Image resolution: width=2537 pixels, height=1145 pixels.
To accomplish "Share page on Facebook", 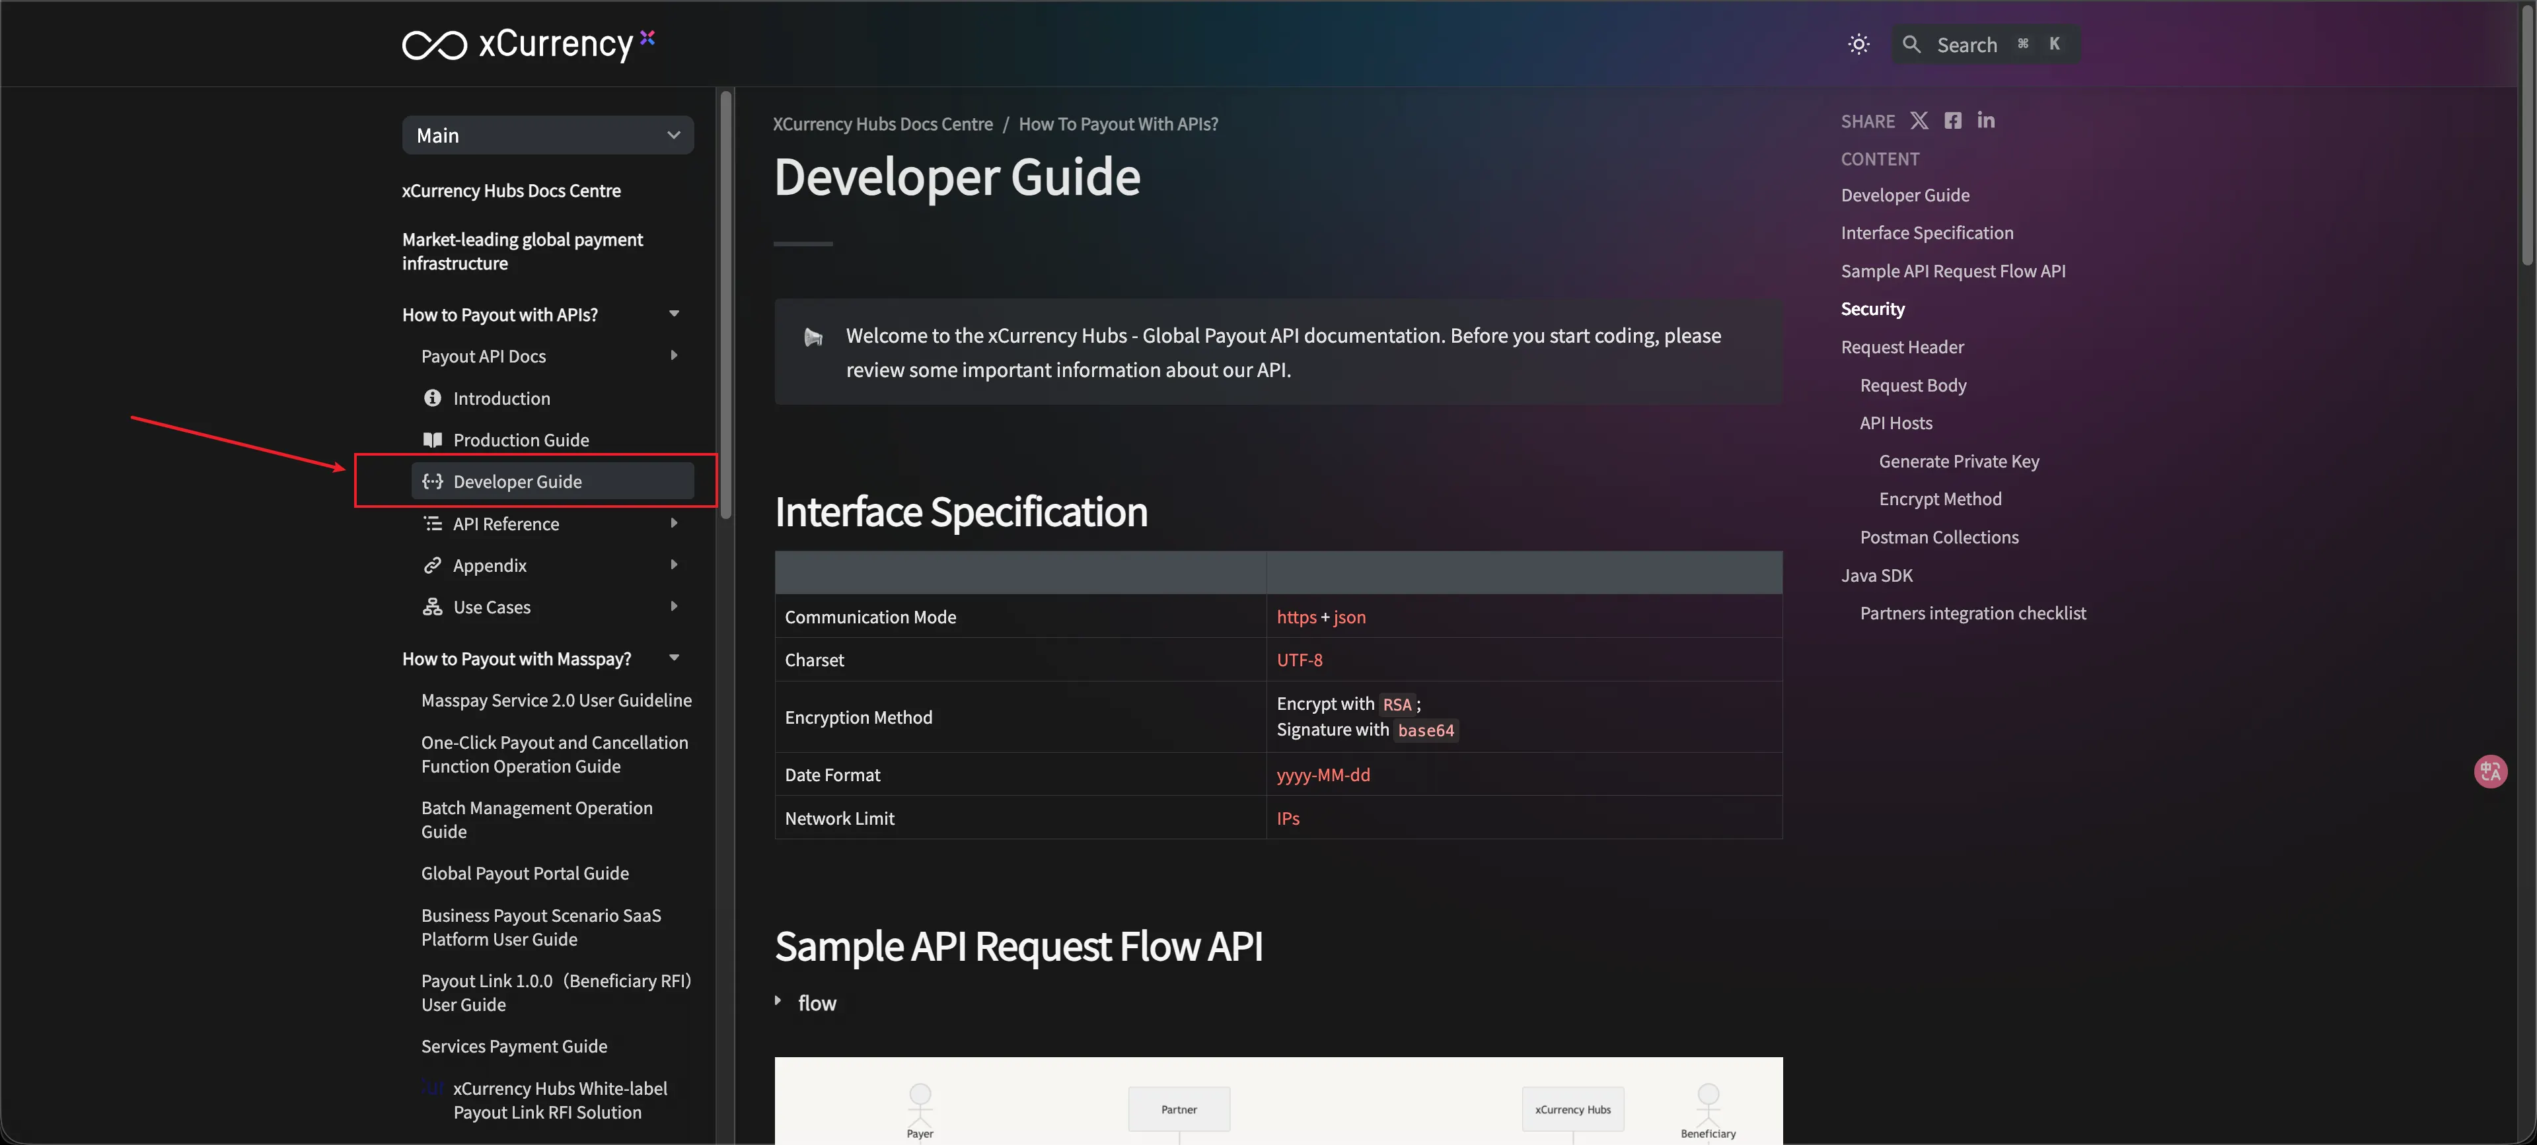I will [1952, 120].
